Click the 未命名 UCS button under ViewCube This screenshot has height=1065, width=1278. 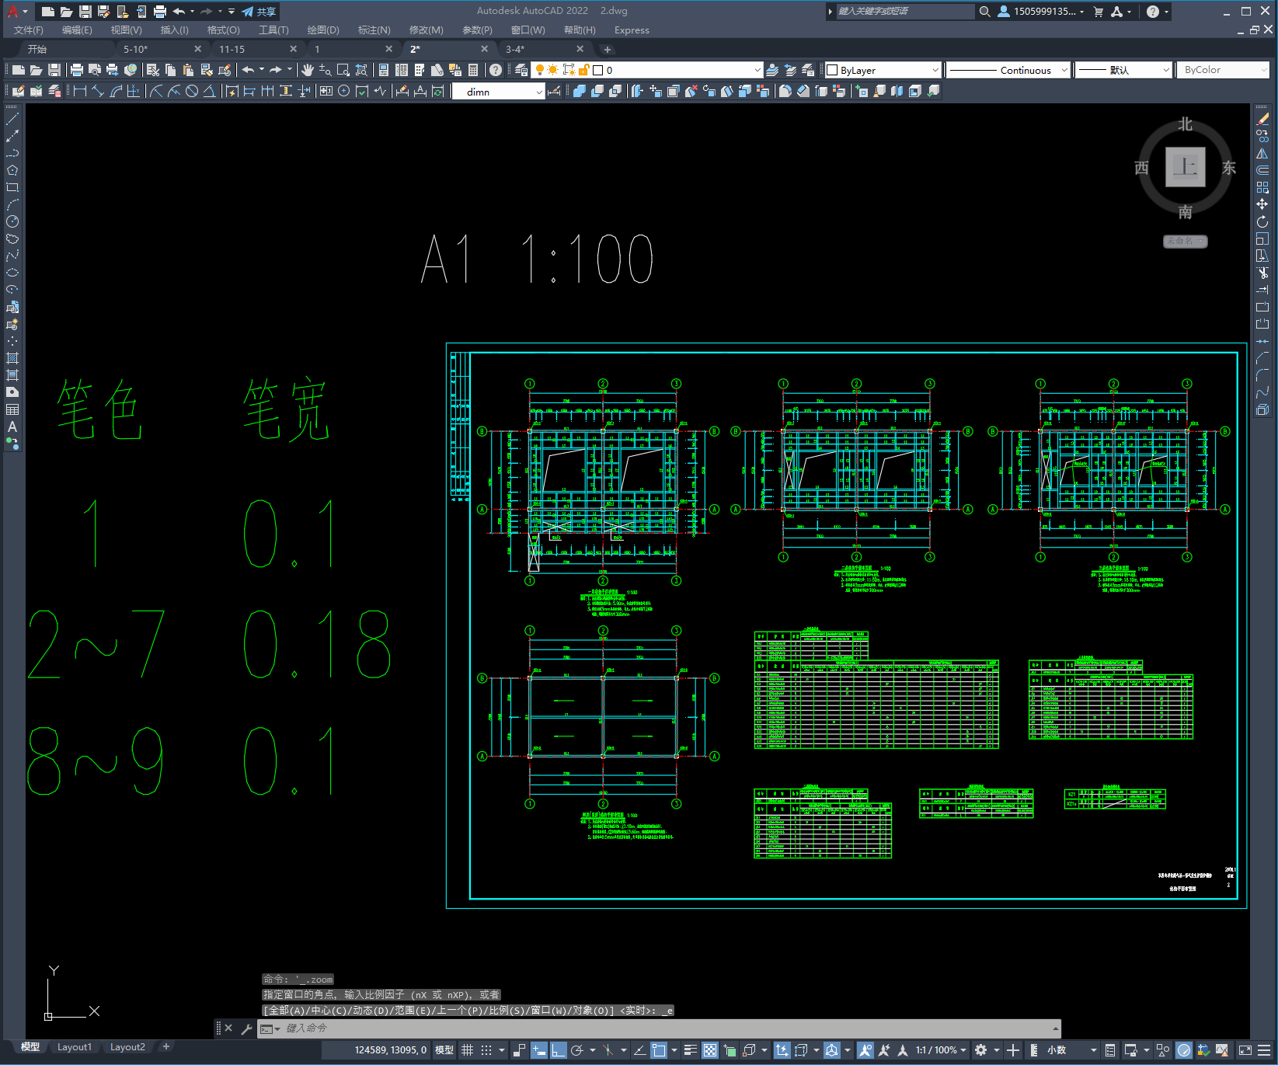(1185, 242)
